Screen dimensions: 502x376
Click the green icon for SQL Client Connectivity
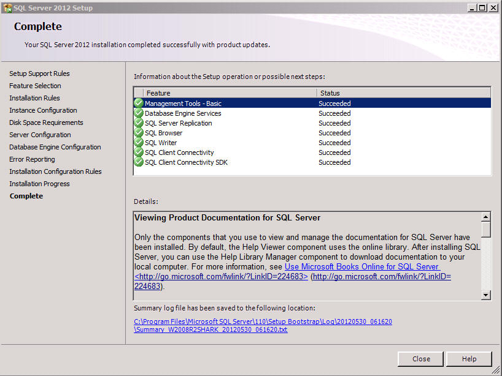tap(139, 152)
